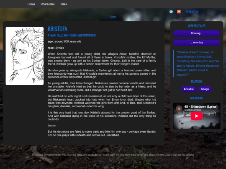Click the 'Leave.' paragraph

point(52,126)
